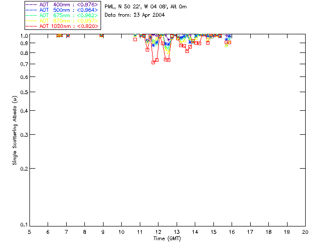Image resolution: width=314 pixels, height=251 pixels.
Task: Click the purple dashed line sample for 400nm
Action: [x=31, y=4]
